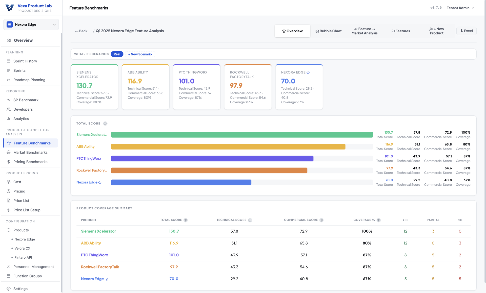Screen dimensions: 486x293
Task: Click the New Scenario button
Action: [x=140, y=54]
